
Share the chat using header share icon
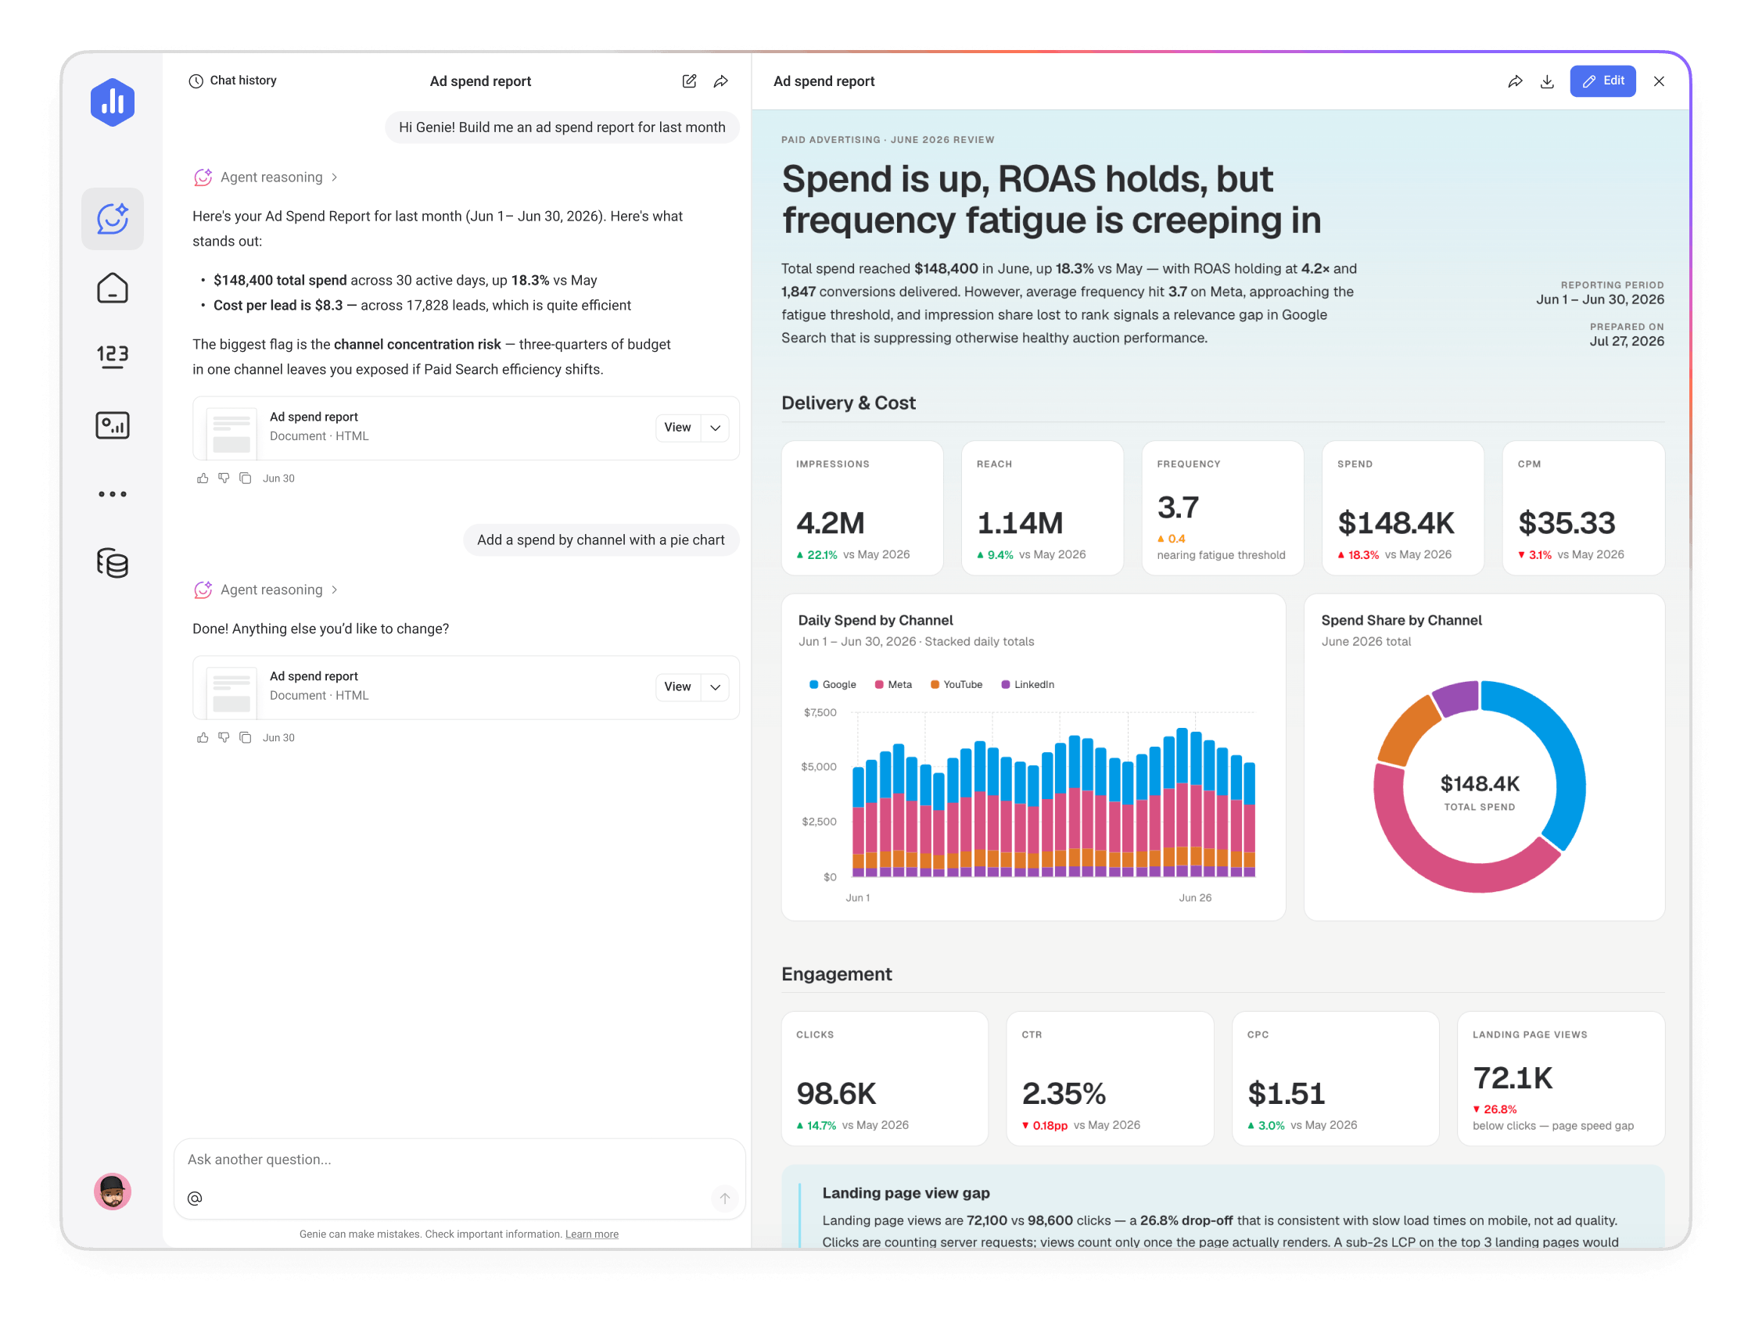tap(721, 81)
